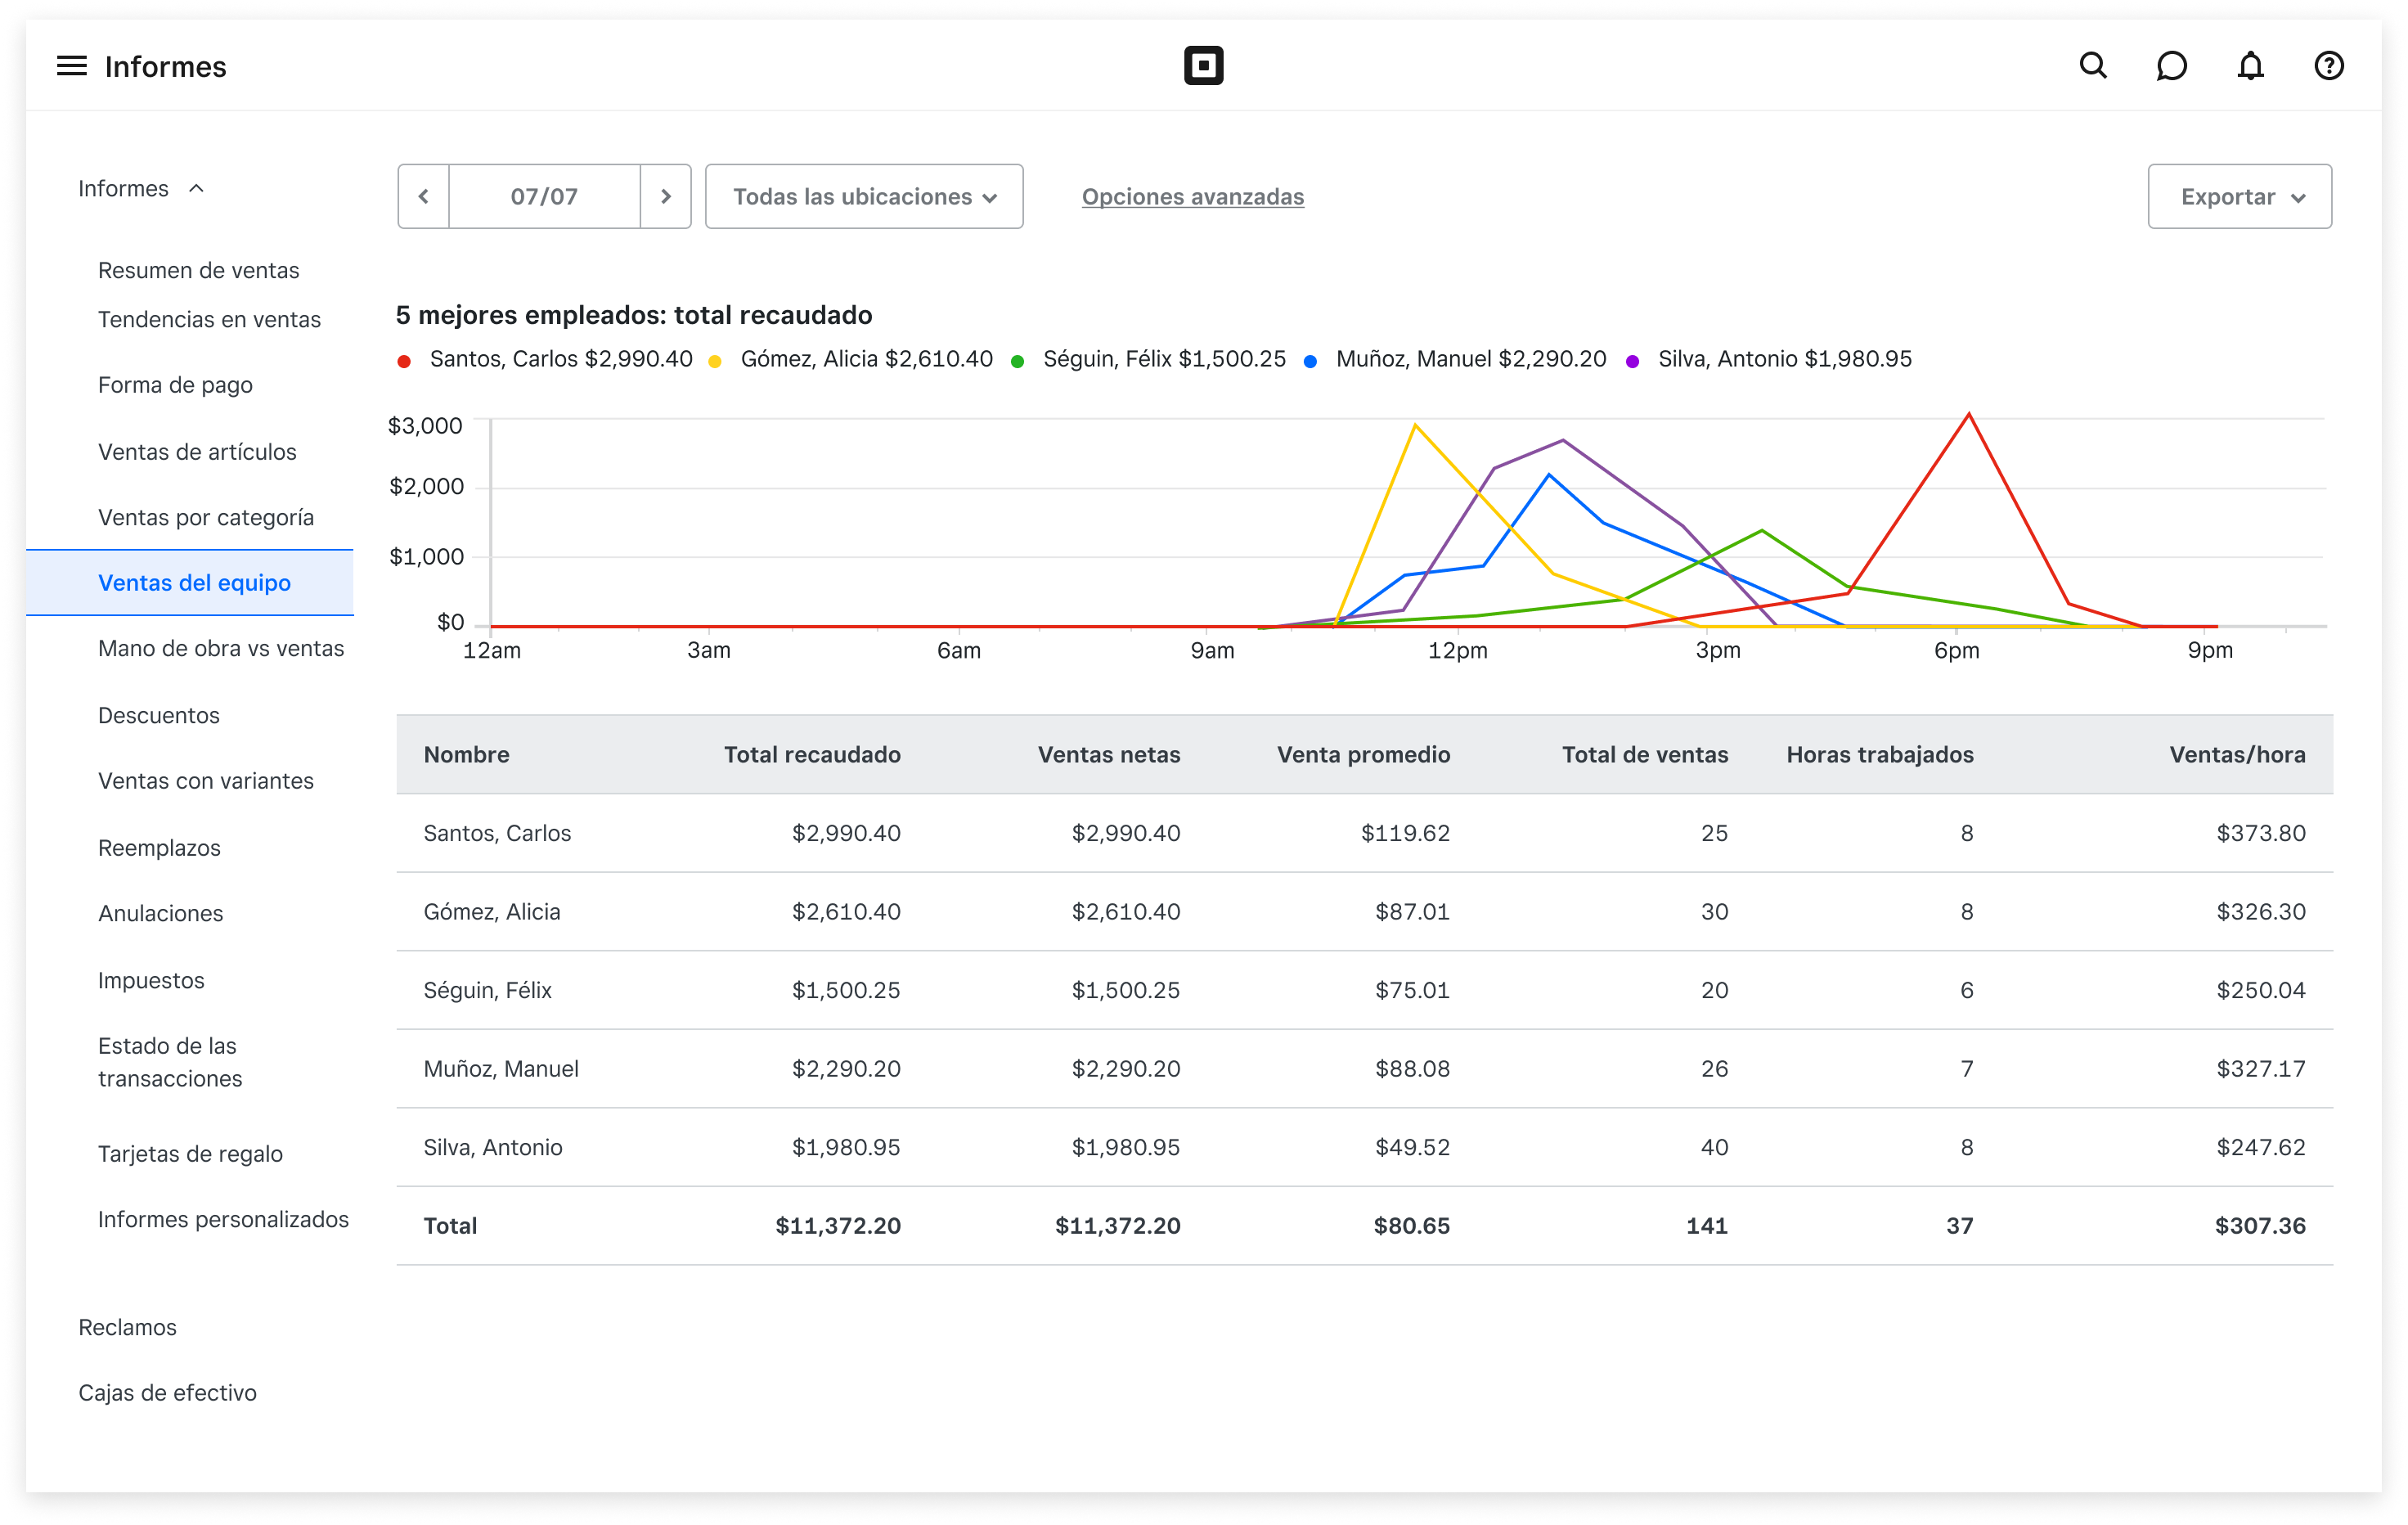Viewport: 2408px width, 1525px height.
Task: Go to the Reclamos section
Action: 127,1327
